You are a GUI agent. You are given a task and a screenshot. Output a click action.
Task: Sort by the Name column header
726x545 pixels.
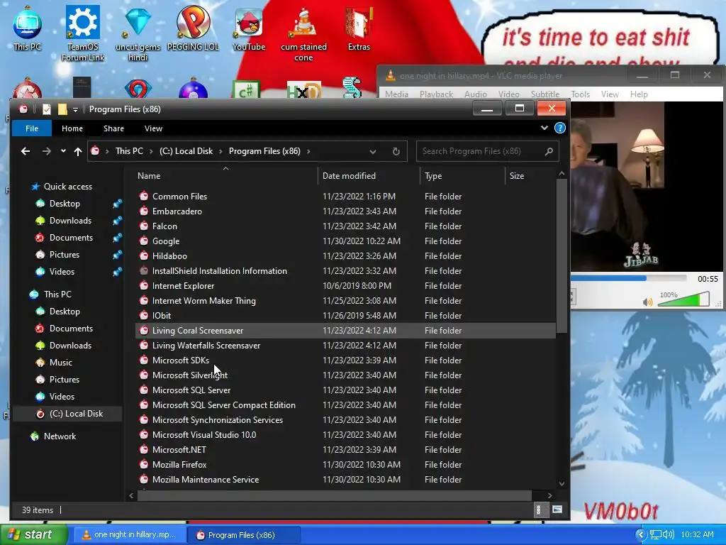[x=225, y=176]
